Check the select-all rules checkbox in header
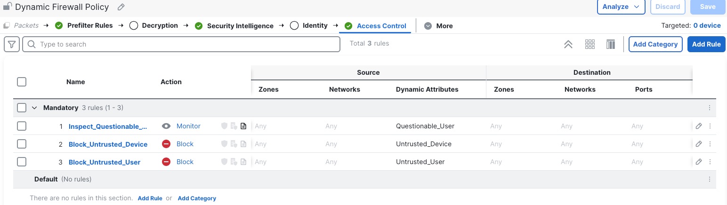Screen dimensions: 727x205 tap(22, 82)
